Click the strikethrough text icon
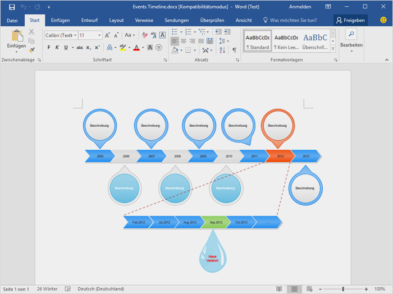This screenshot has height=294, width=393. tap(80, 48)
